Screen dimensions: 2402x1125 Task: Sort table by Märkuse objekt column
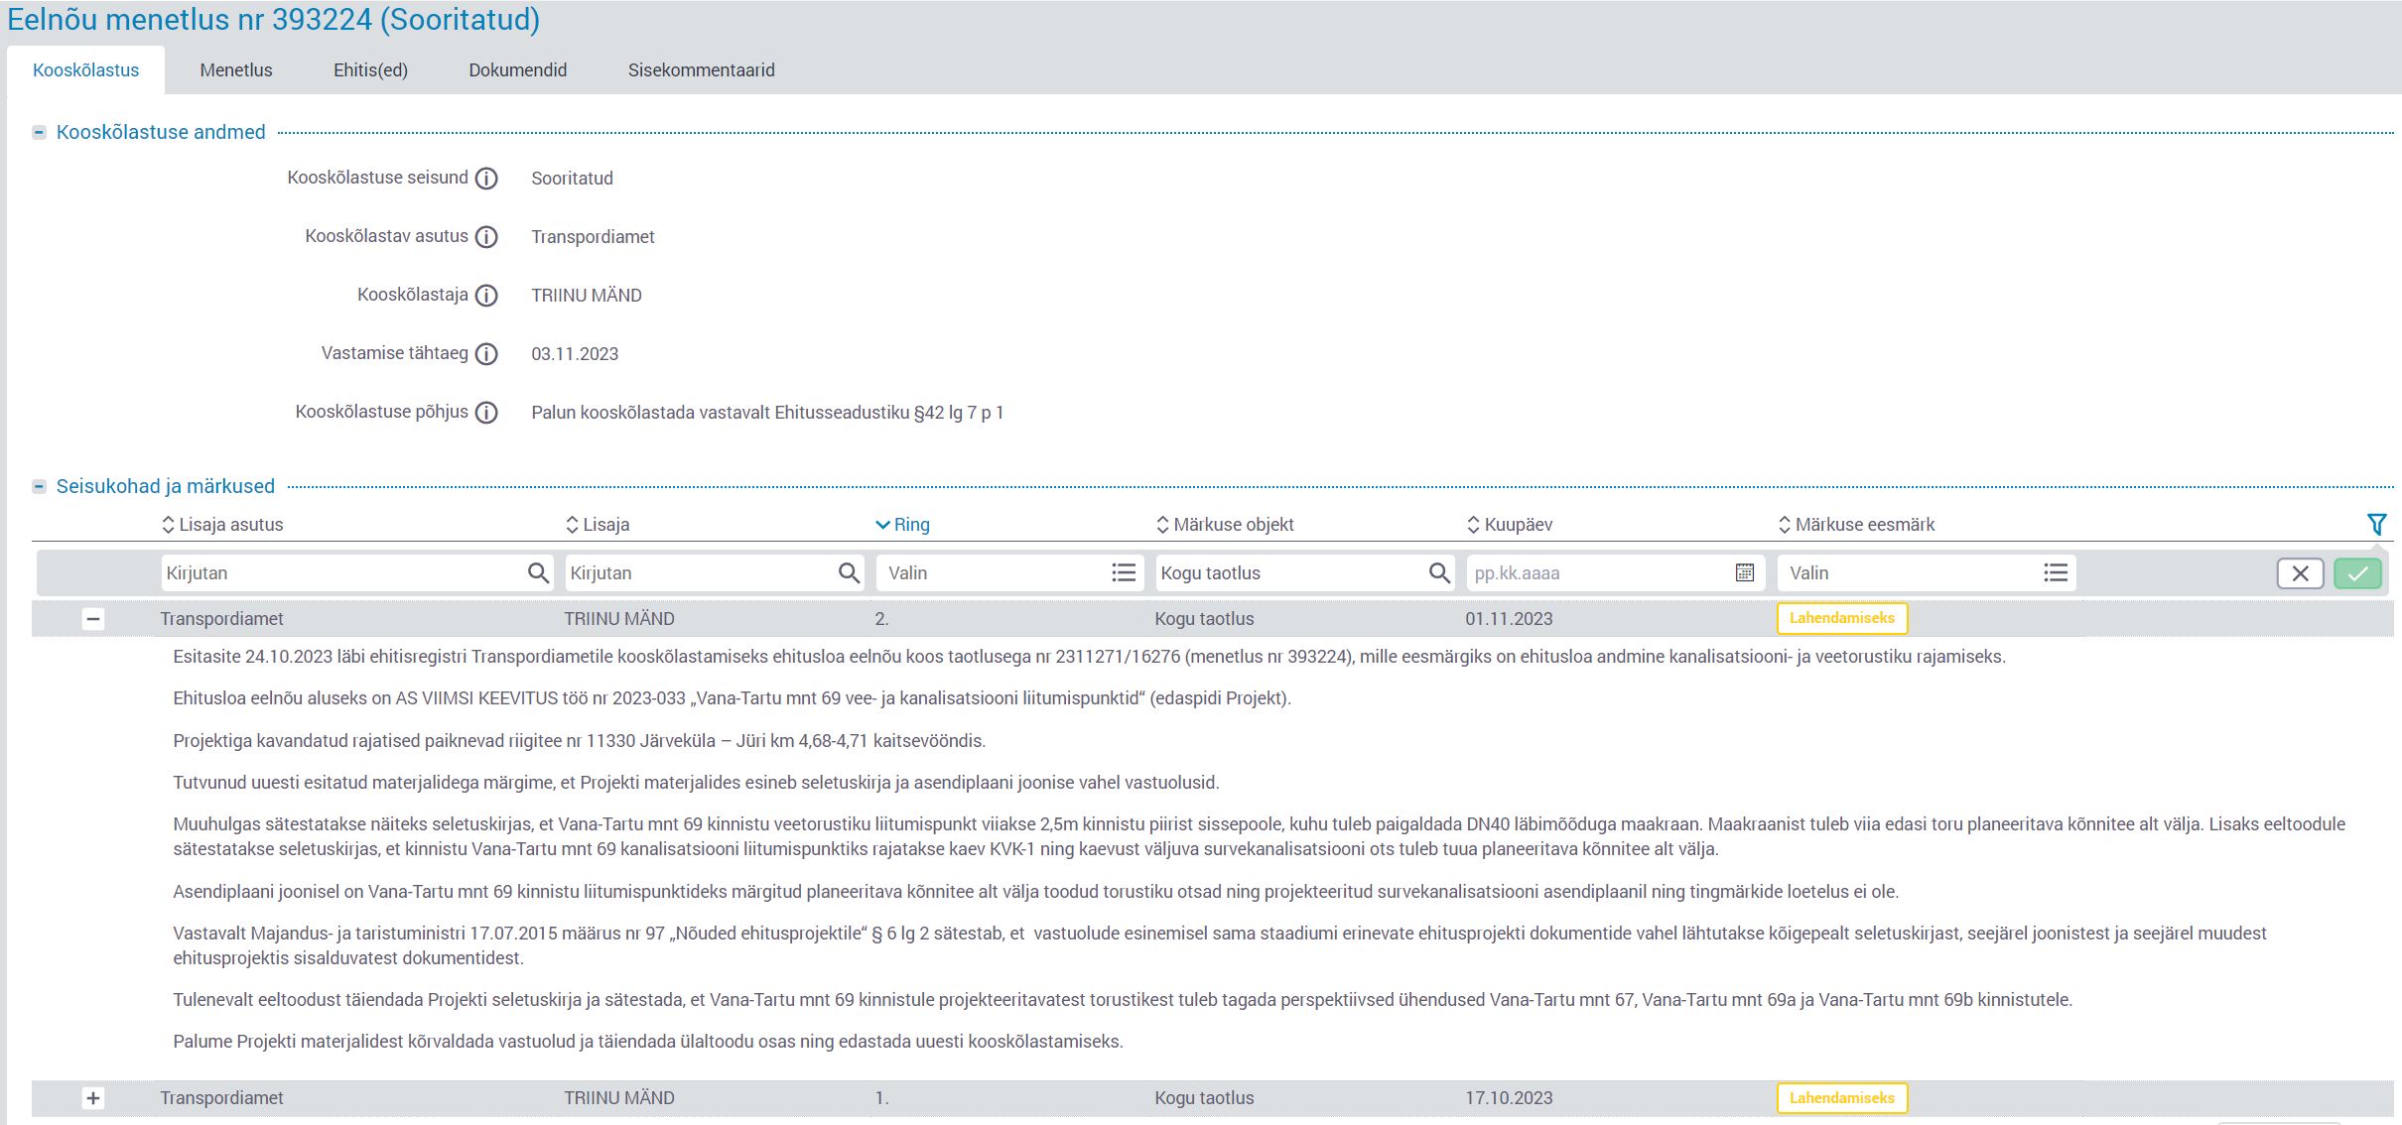click(x=1225, y=525)
